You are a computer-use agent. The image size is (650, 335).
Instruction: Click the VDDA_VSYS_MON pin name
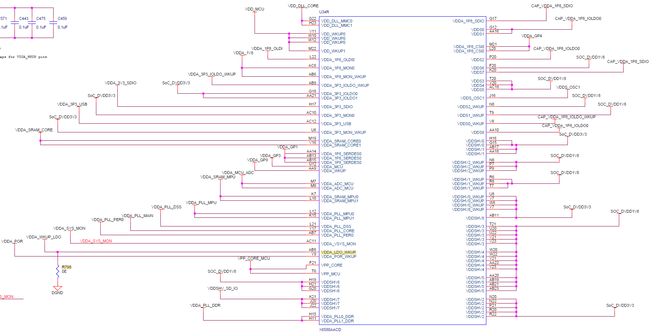point(339,244)
